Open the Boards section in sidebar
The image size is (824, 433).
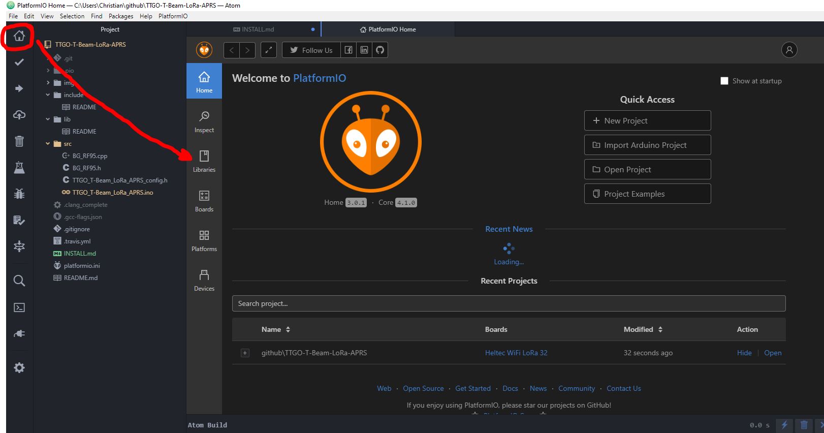pos(204,201)
